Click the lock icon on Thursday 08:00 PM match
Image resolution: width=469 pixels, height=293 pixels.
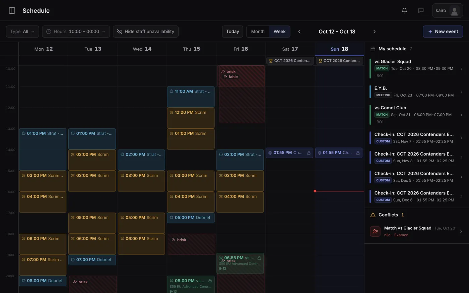210,281
